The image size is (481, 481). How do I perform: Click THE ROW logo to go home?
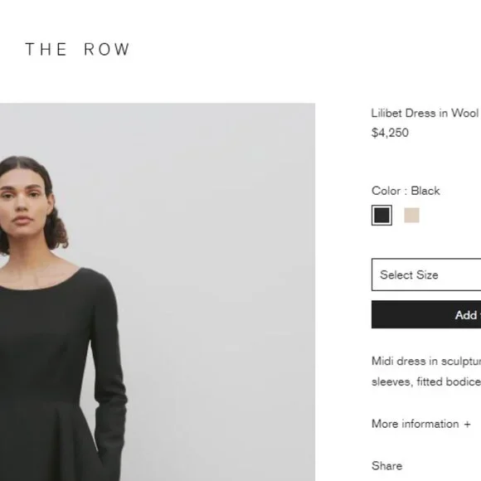click(77, 50)
